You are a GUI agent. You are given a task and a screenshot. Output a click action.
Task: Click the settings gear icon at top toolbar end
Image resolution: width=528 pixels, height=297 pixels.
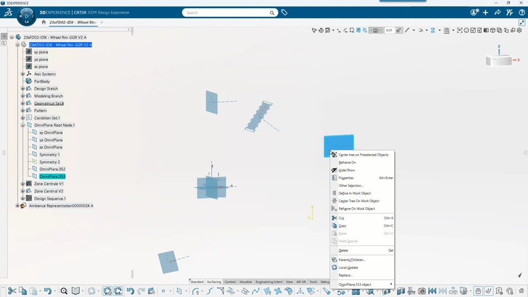pos(519,30)
